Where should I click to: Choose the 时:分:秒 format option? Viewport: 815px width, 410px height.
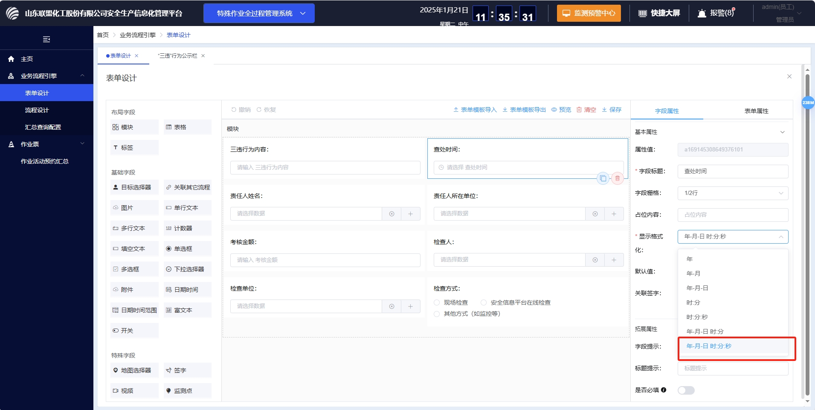point(733,317)
